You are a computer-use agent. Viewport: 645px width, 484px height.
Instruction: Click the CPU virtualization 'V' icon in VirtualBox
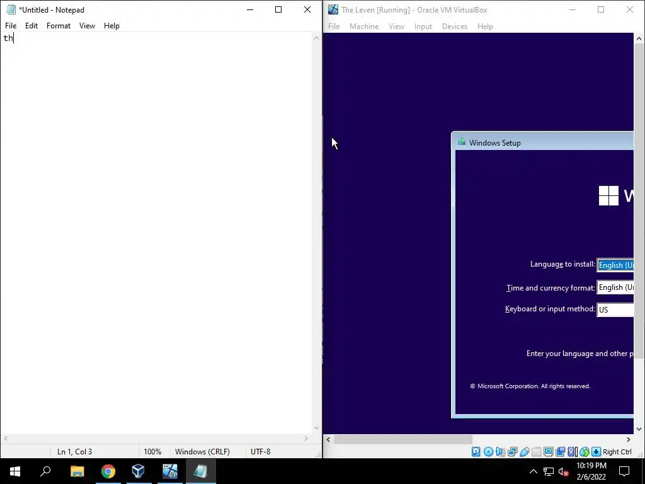572,451
